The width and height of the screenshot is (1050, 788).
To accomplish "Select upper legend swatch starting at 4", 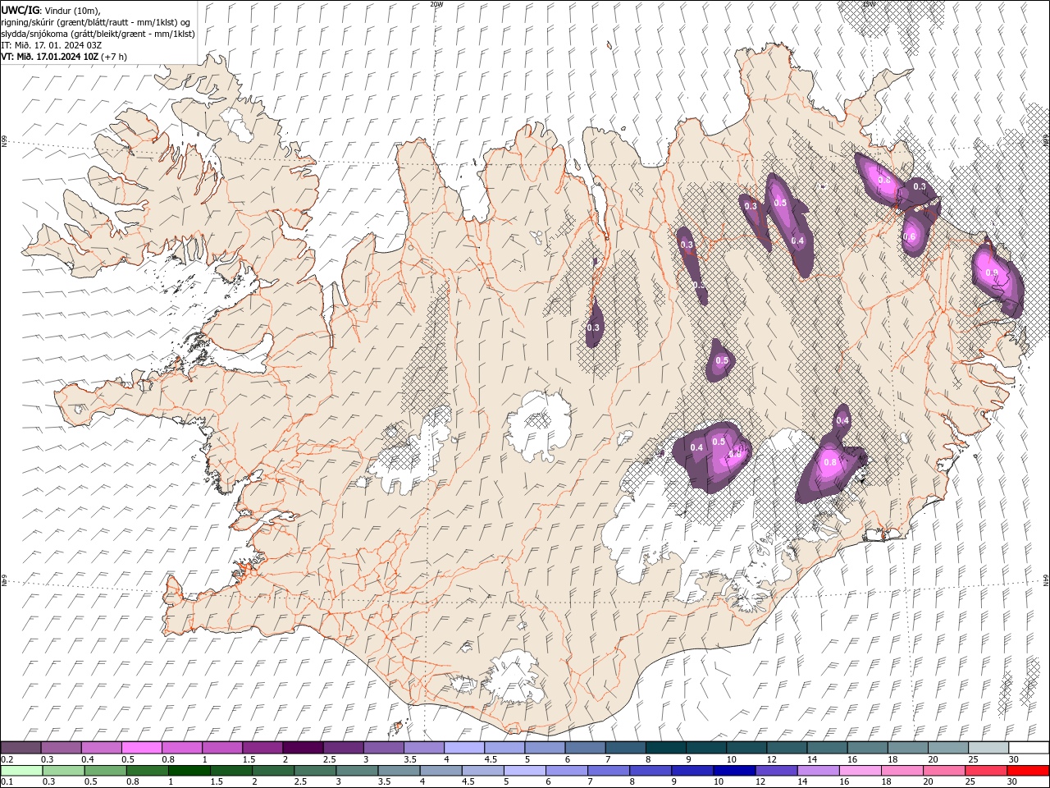I will click(464, 748).
